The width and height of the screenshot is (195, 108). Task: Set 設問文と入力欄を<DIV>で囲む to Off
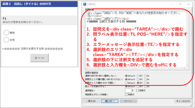(138, 83)
